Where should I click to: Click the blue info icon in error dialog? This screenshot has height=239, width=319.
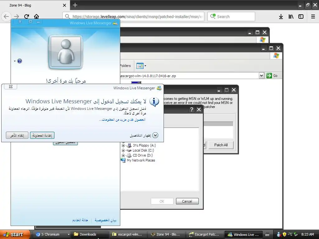click(x=154, y=102)
